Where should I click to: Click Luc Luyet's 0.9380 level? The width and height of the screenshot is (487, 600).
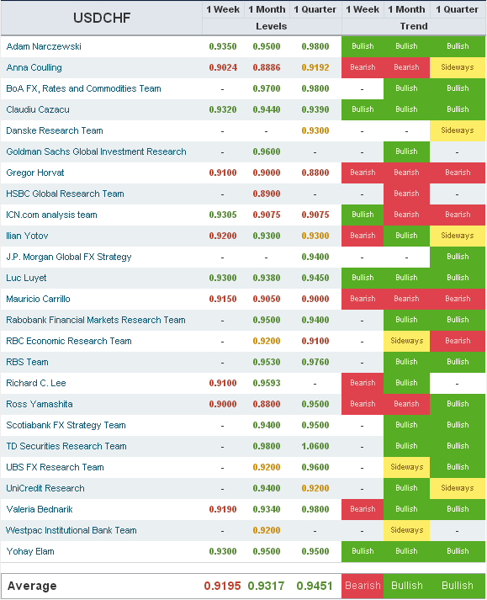(267, 279)
